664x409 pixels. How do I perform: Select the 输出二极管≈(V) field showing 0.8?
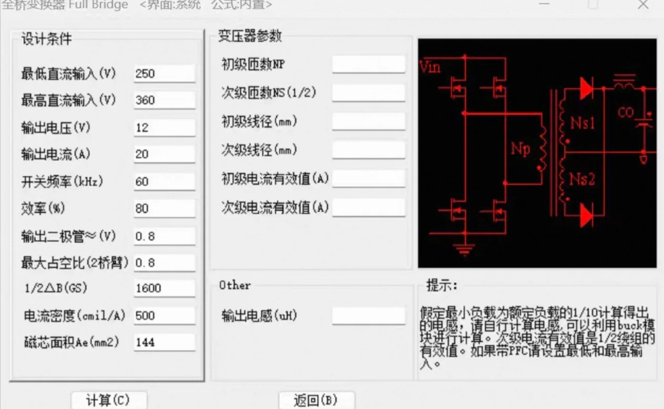[164, 235]
